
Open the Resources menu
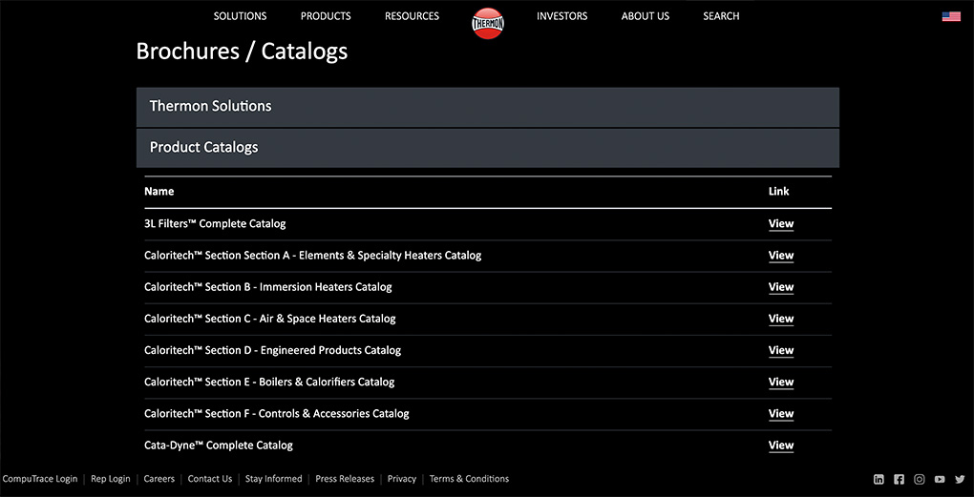pos(412,16)
